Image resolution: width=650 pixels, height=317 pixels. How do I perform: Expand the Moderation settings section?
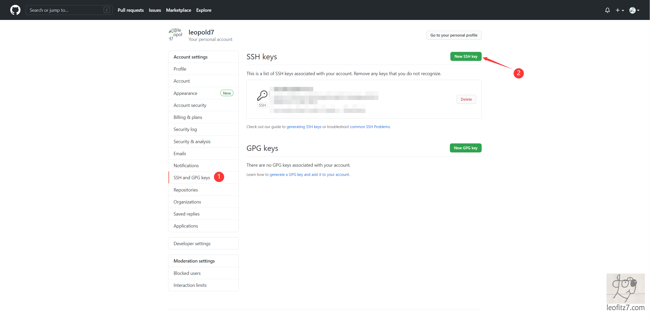pos(194,261)
